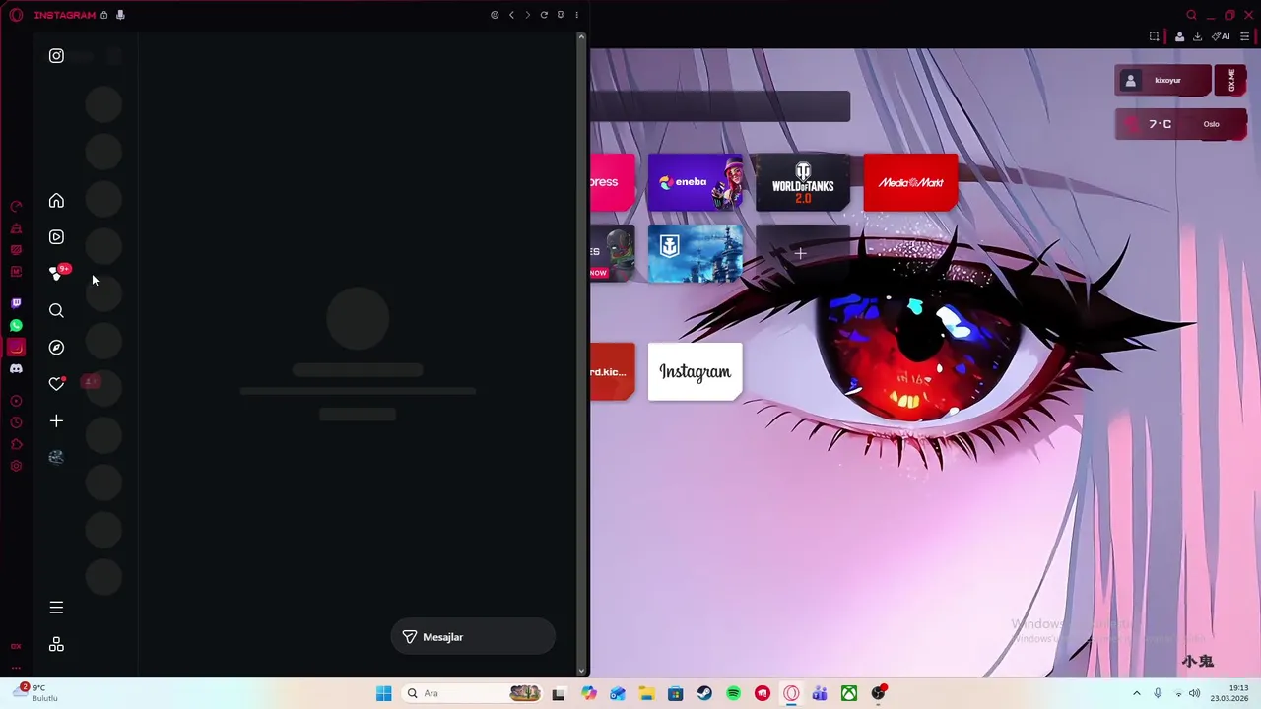This screenshot has height=709, width=1261.
Task: Click the Opera GX logo menu
Action: pyautogui.click(x=16, y=15)
